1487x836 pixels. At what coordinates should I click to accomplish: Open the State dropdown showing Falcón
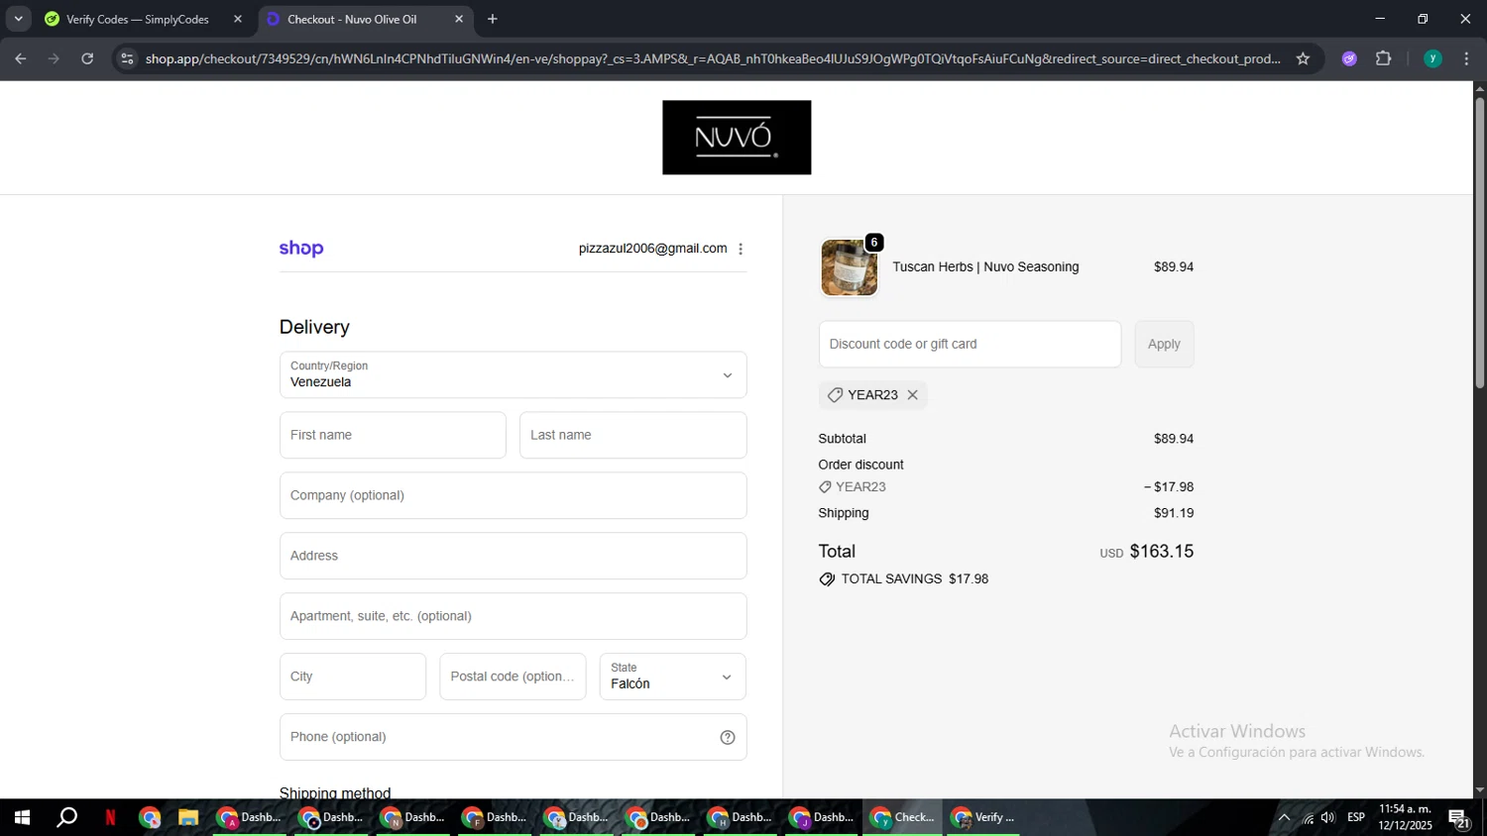click(672, 677)
